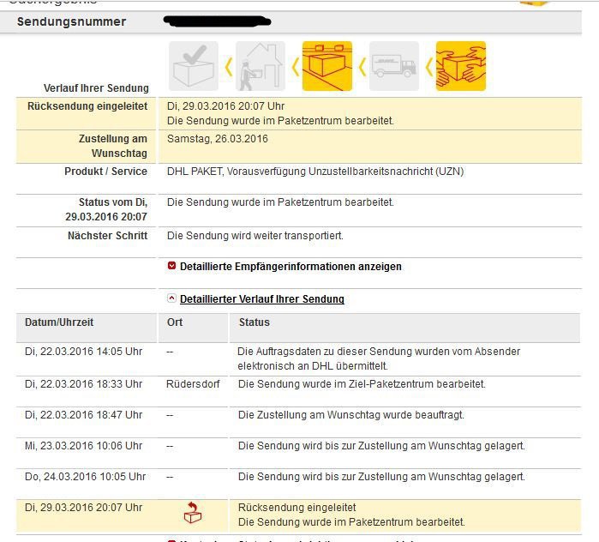Click the courier-at-house delivery icon
Screen dimensions: 599x542
pyautogui.click(x=260, y=66)
